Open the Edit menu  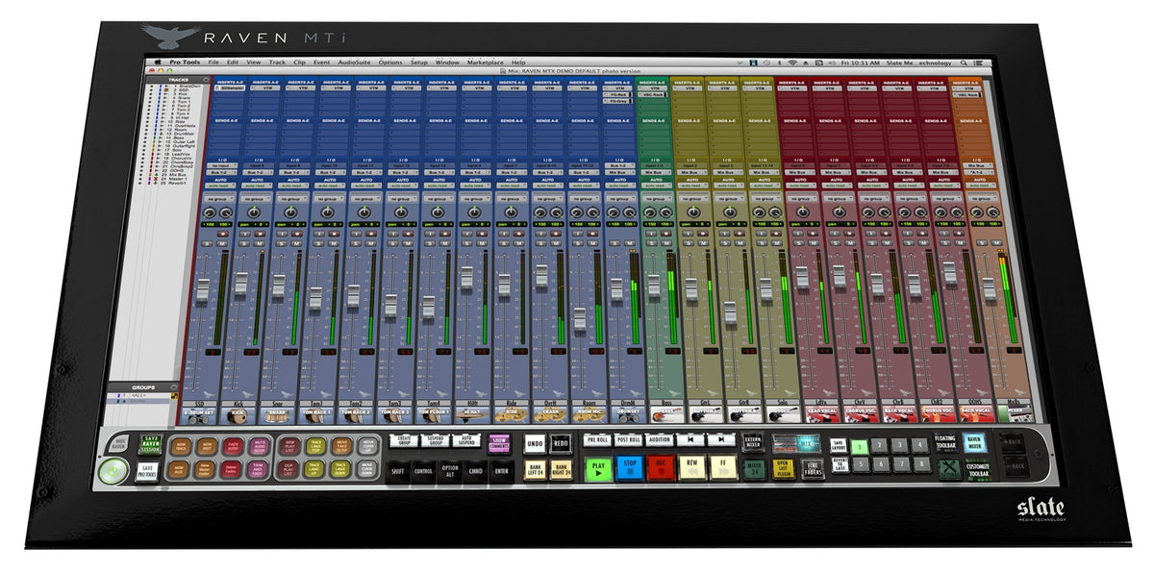click(x=233, y=62)
